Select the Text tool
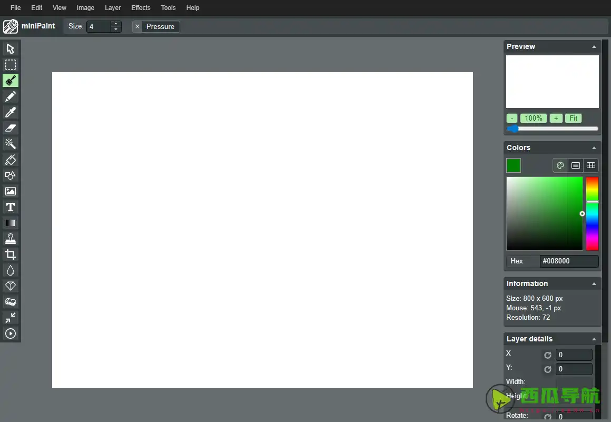611x422 pixels. point(11,207)
